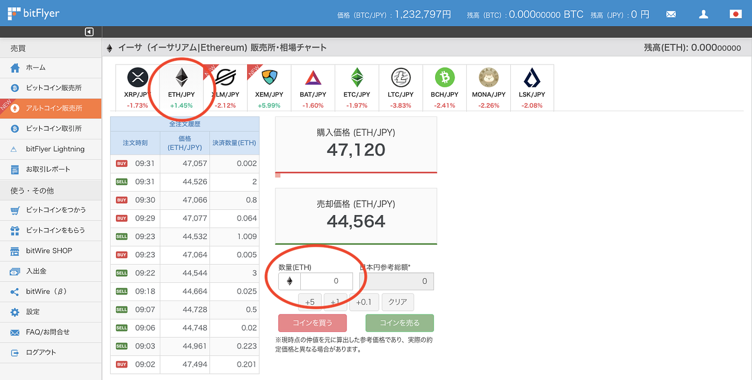Click the price 44,526 in order history
752x380 pixels.
pyautogui.click(x=195, y=182)
